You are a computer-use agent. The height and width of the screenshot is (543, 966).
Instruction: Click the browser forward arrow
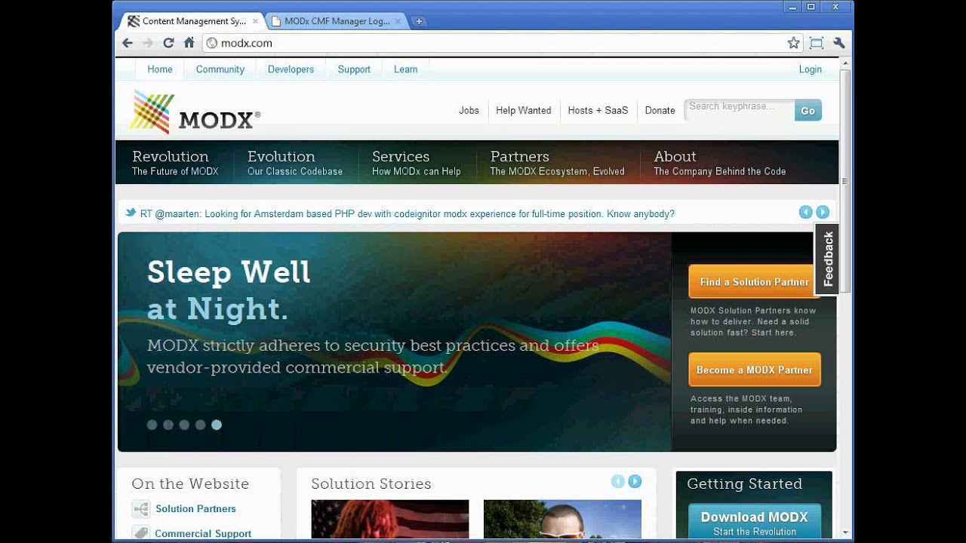148,43
